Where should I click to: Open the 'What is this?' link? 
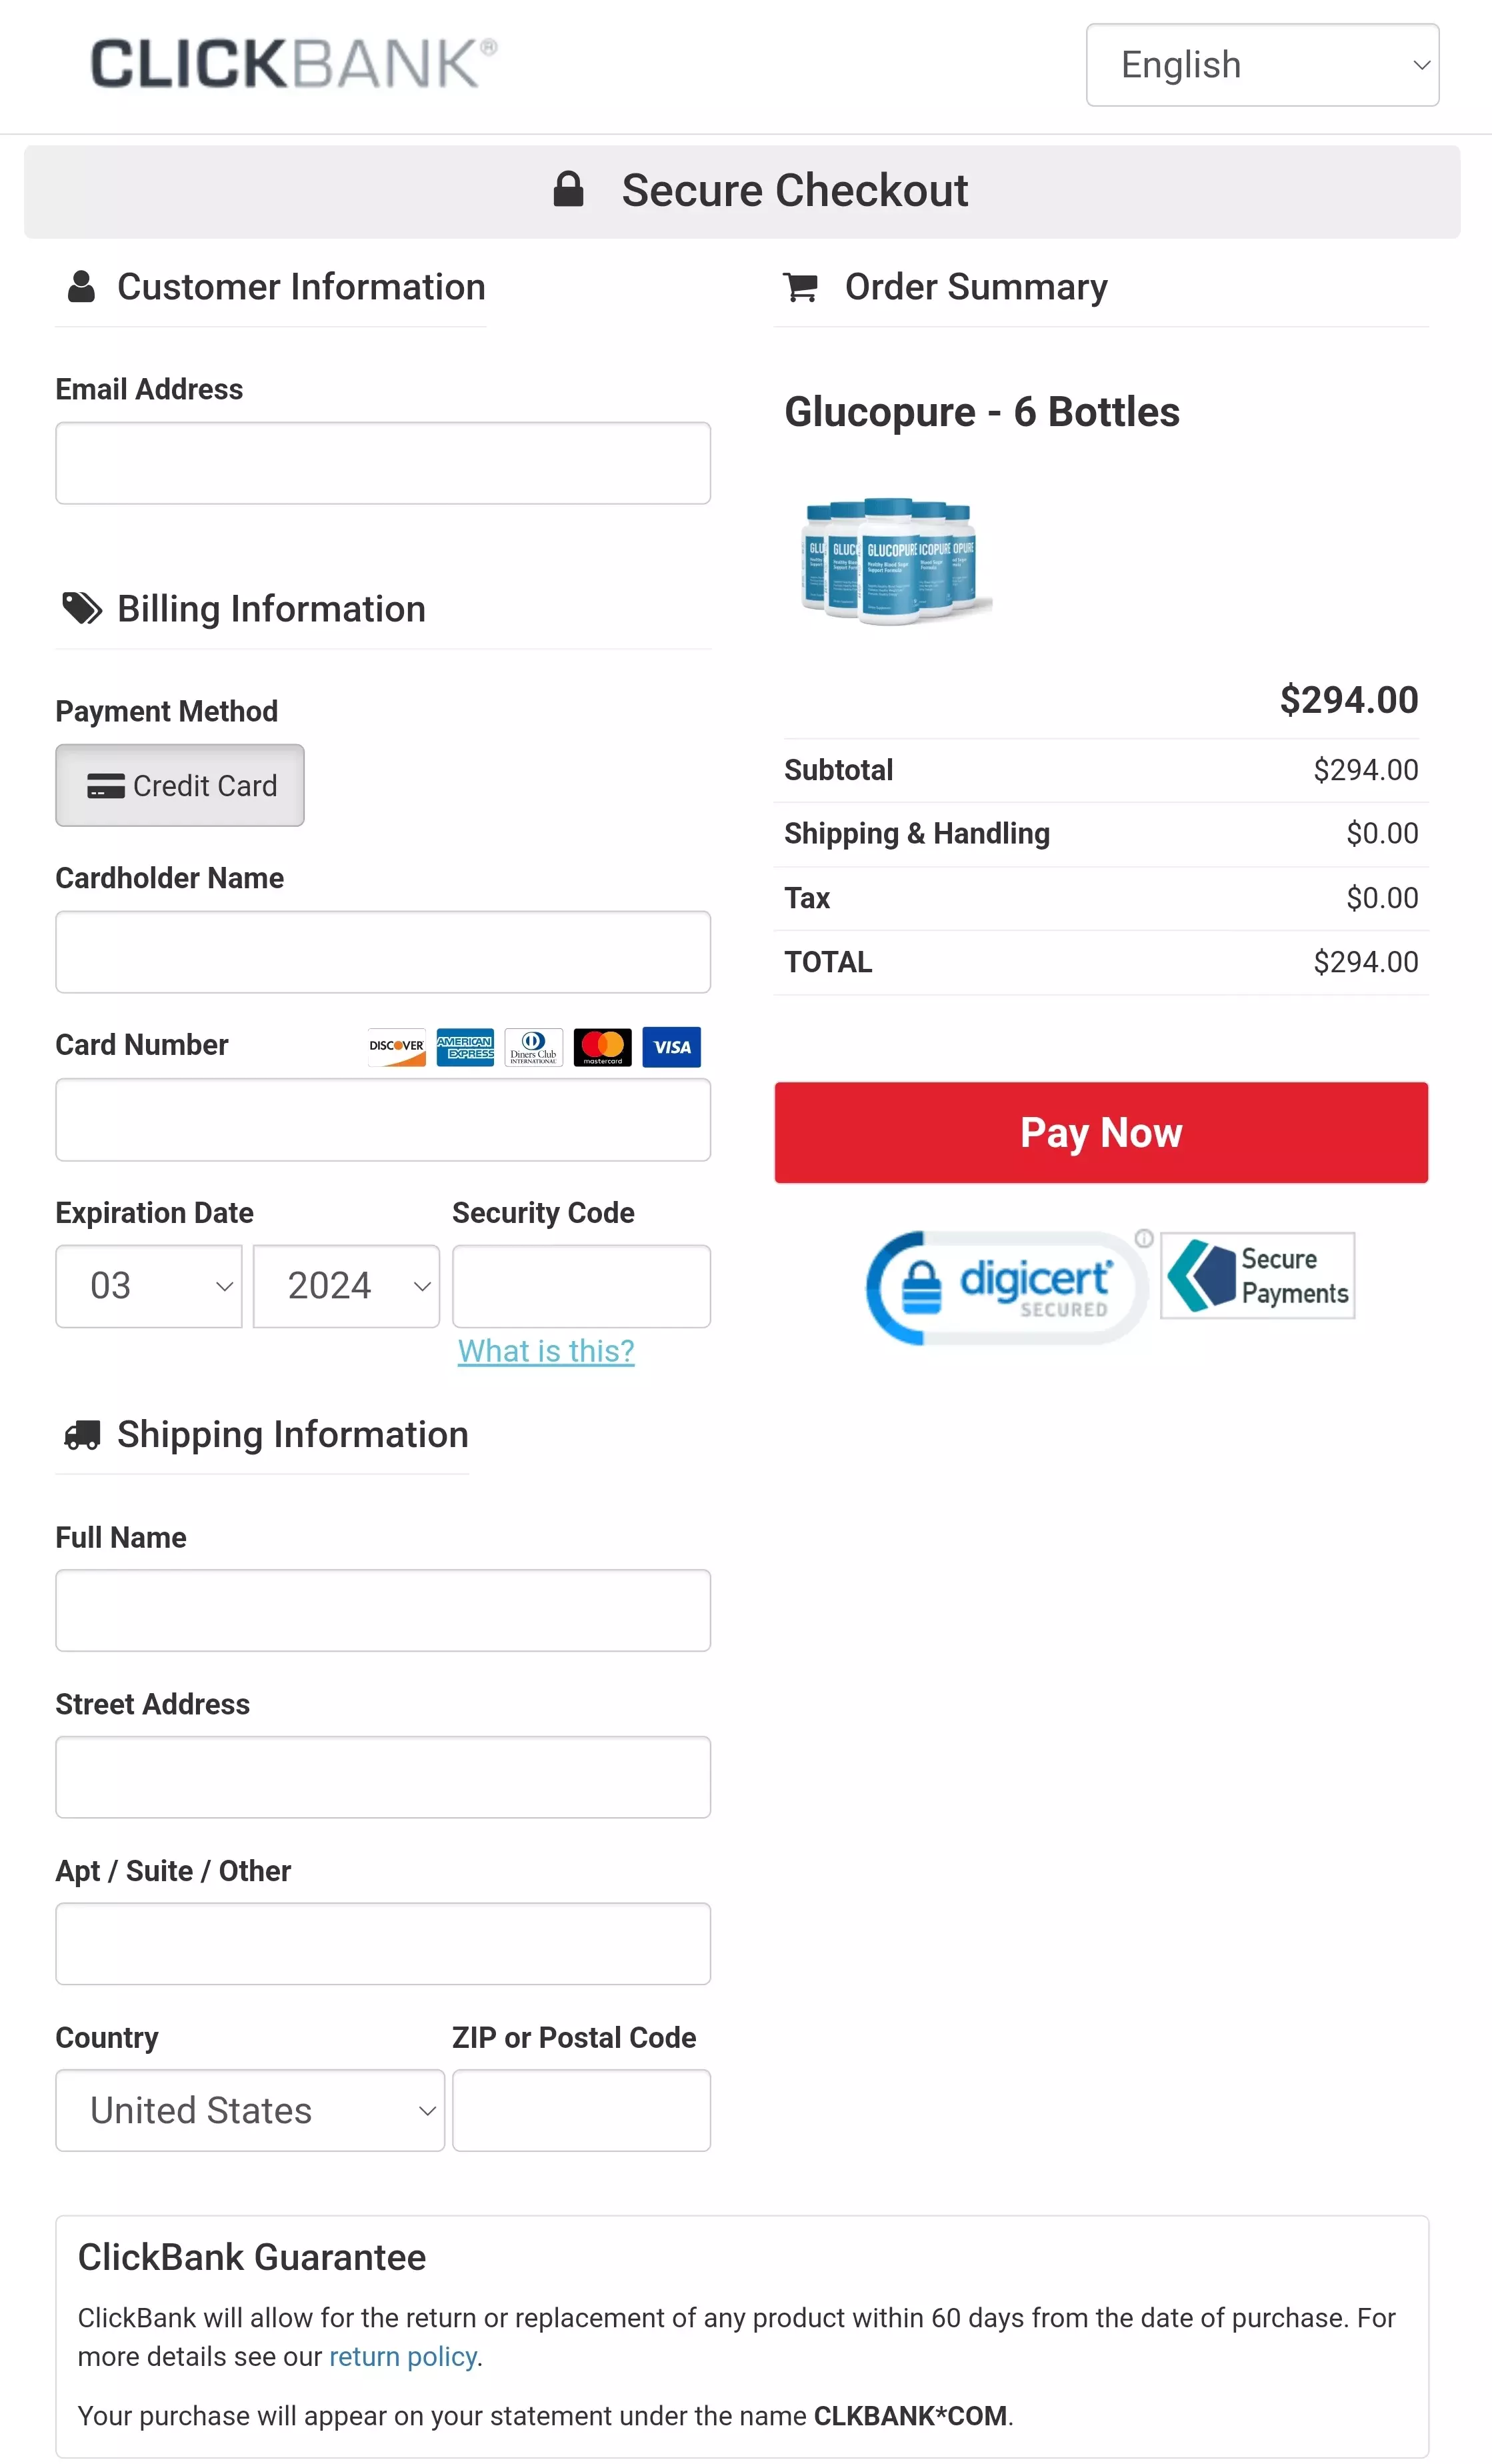click(546, 1351)
